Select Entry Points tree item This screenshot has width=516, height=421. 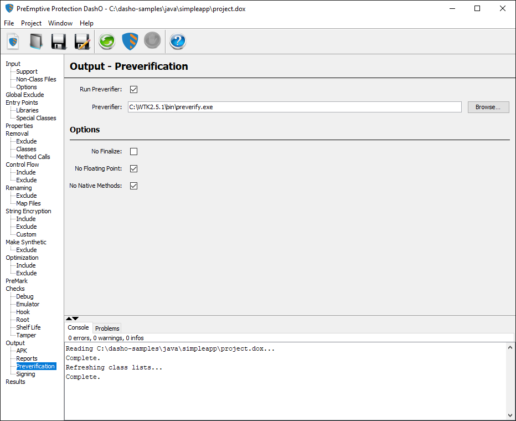pos(22,102)
